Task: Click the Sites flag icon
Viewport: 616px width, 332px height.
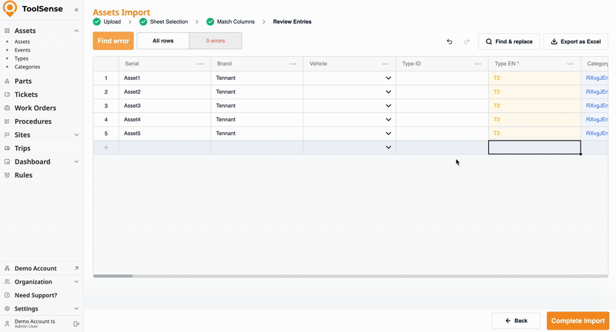Action: 7,134
